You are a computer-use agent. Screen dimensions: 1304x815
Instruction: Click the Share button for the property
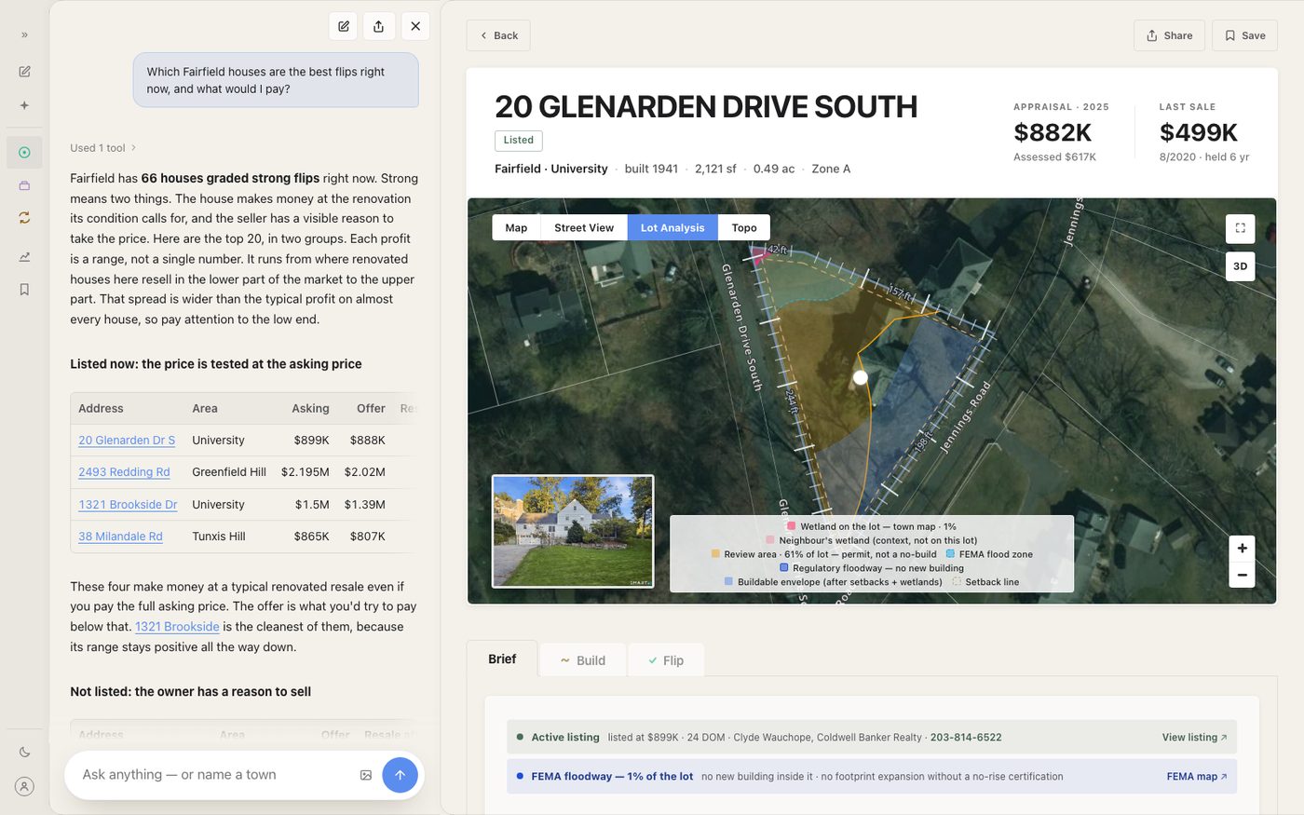1169,35
